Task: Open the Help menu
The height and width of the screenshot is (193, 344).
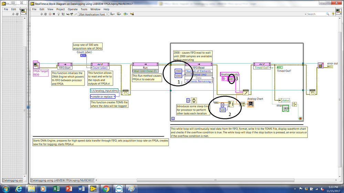Action: 106,9
